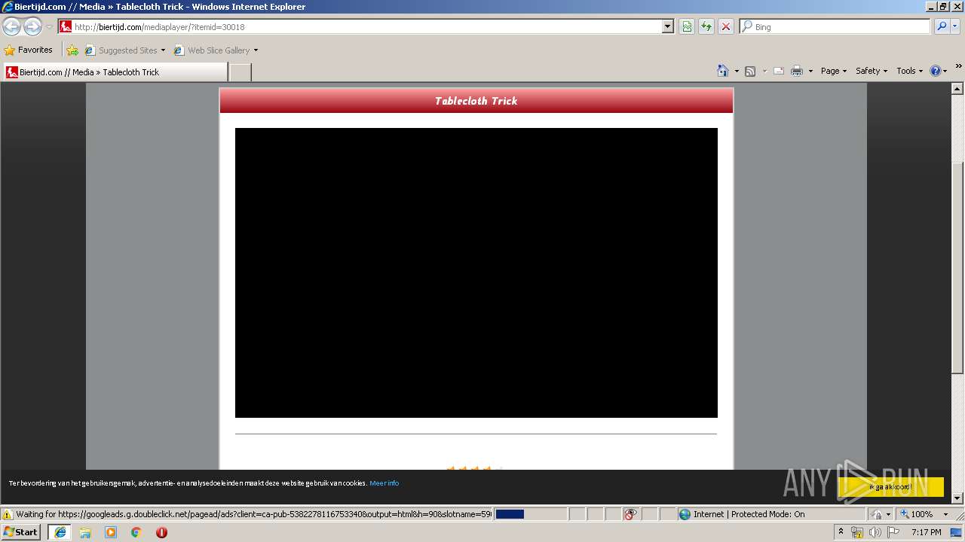This screenshot has height=542, width=965.
Task: Click the Show desktop button
Action: 957,532
